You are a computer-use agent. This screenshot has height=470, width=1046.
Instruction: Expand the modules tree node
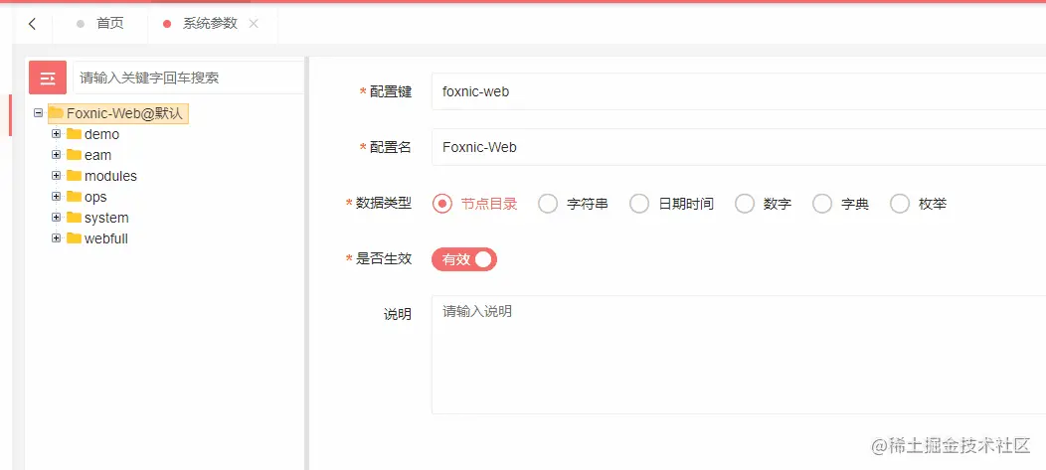56,176
